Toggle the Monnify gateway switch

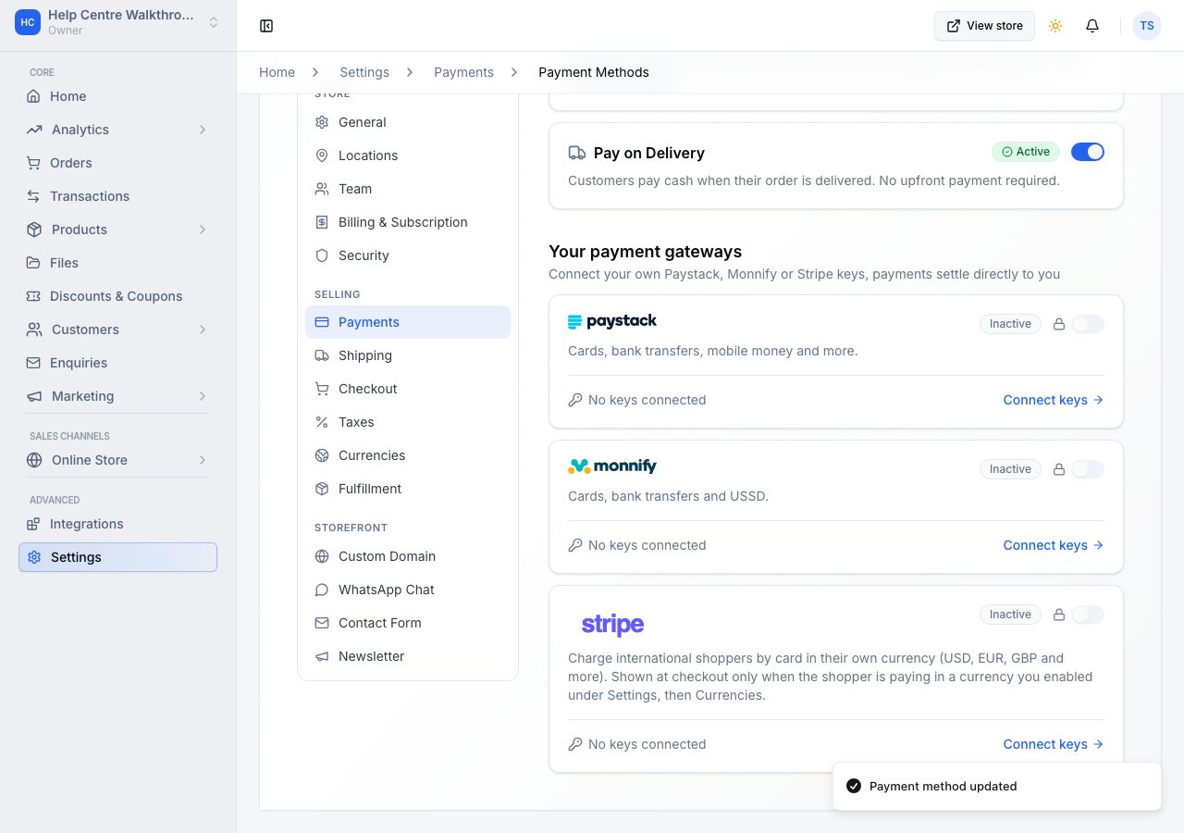(x=1088, y=469)
